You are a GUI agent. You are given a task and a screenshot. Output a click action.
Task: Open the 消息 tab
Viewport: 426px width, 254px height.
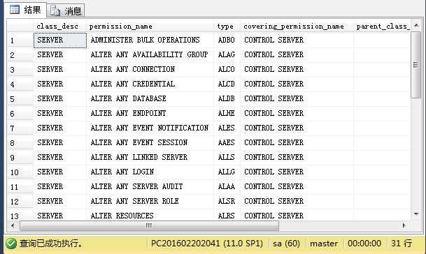coord(66,11)
